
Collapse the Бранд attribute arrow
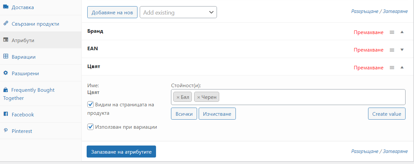click(x=402, y=32)
